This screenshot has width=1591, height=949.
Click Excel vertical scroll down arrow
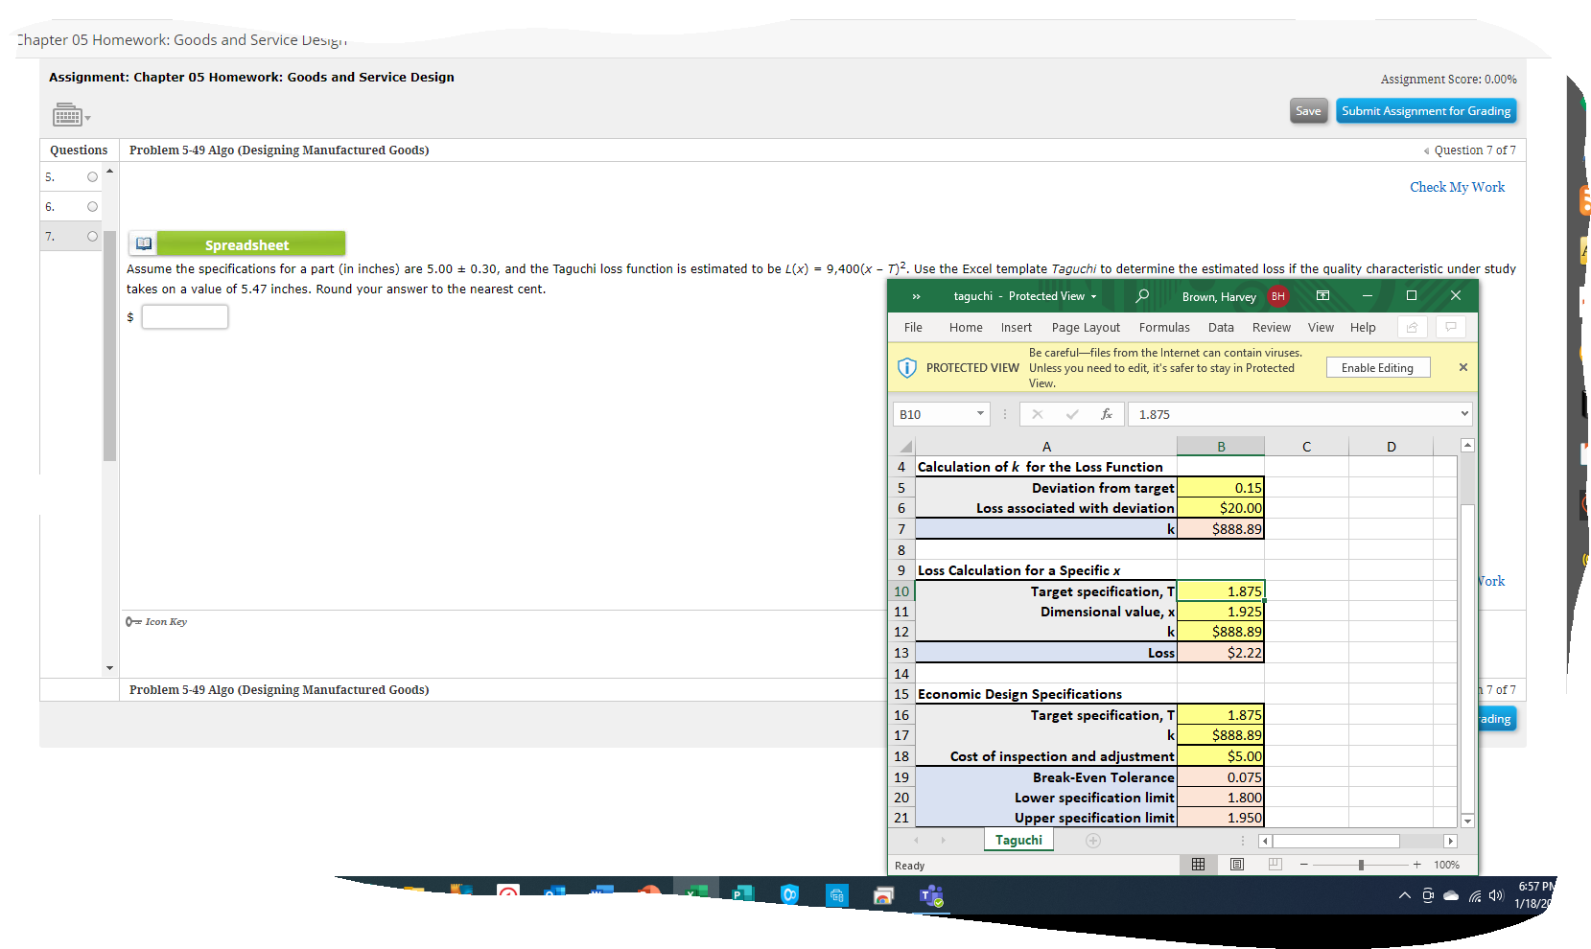[1467, 822]
